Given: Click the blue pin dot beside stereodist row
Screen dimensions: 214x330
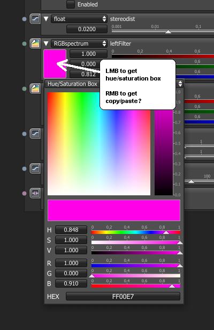Looking at the screenshot, I should pos(24,19).
